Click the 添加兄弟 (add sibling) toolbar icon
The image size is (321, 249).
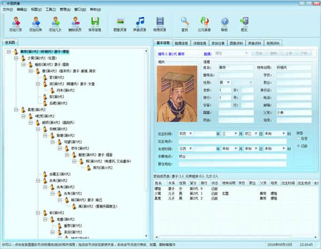pyautogui.click(x=35, y=21)
